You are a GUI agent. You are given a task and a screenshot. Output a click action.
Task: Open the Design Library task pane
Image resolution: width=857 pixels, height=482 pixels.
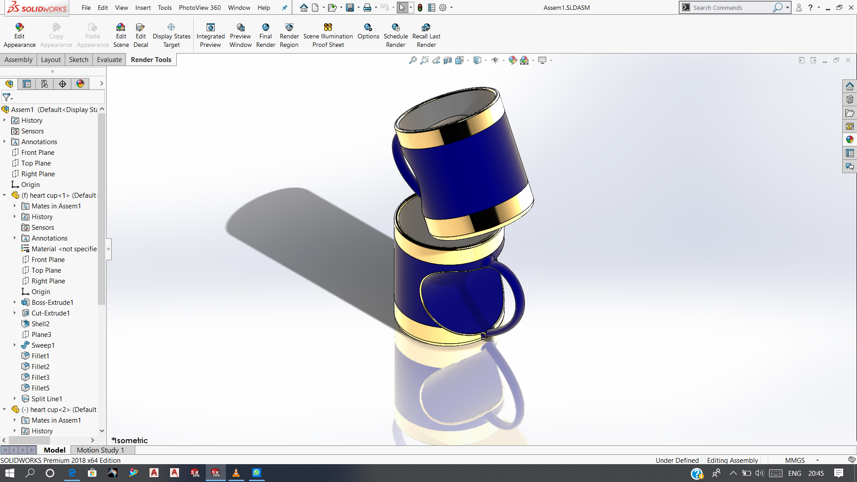coord(849,100)
